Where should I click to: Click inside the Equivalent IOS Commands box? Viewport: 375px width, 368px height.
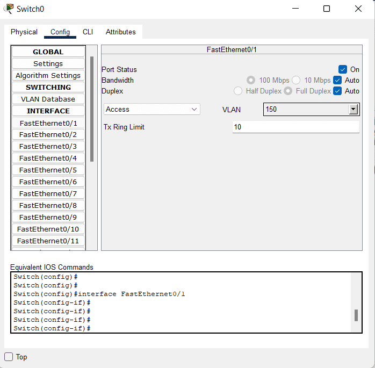(x=186, y=302)
